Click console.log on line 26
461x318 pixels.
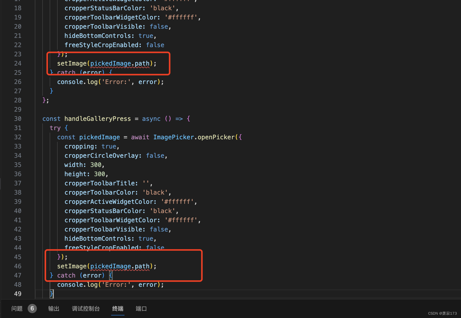(x=77, y=82)
